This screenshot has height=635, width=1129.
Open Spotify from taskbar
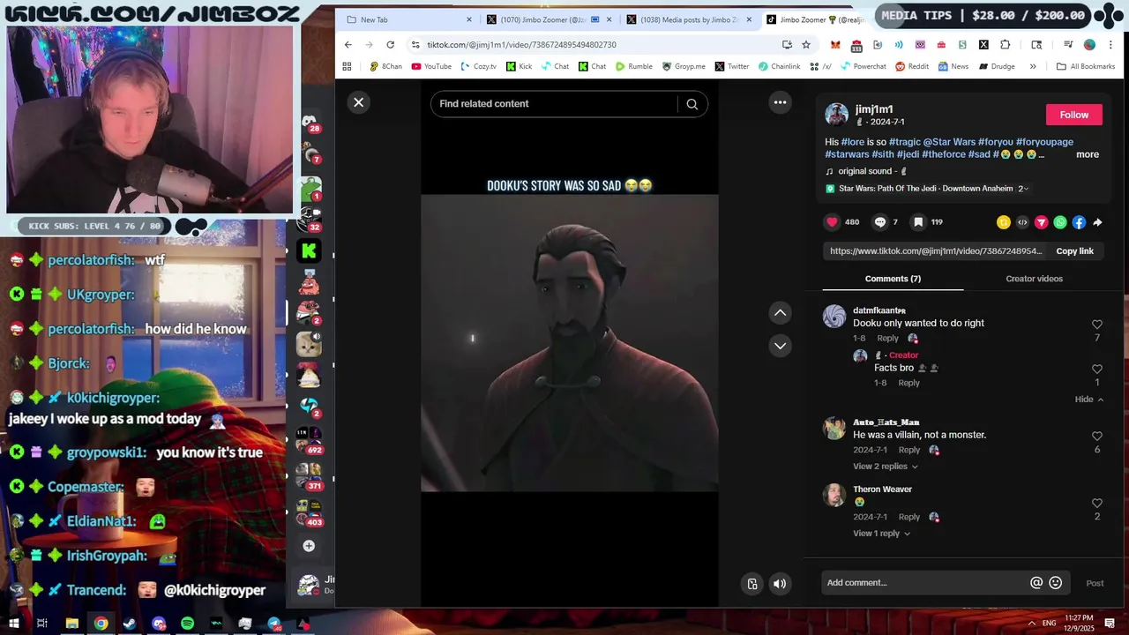click(x=187, y=624)
